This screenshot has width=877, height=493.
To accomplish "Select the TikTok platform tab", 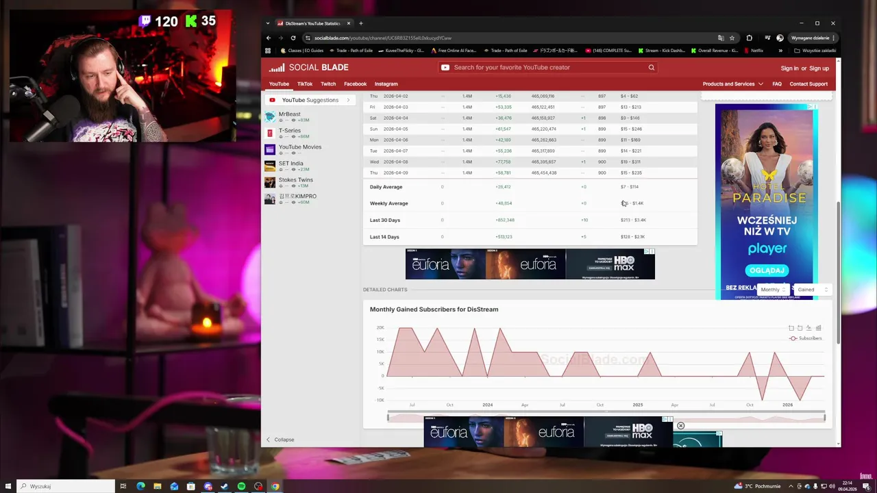I will tap(305, 84).
